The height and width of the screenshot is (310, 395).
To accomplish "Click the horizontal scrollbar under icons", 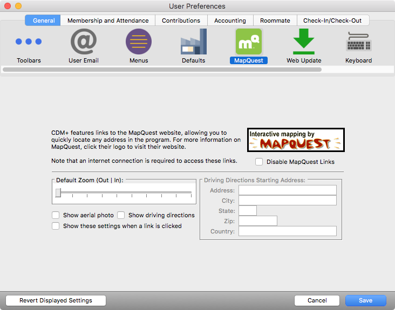I will (x=162, y=70).
